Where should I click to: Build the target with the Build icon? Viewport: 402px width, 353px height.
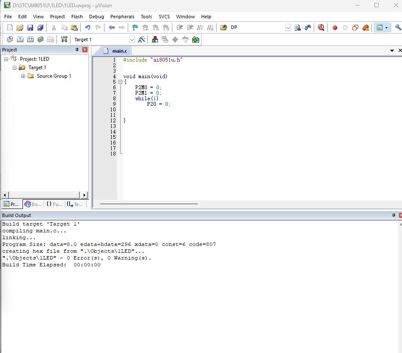[20, 39]
